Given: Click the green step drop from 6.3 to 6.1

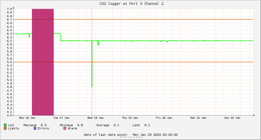Looking at the screenshot, I should pyautogui.click(x=60, y=37).
